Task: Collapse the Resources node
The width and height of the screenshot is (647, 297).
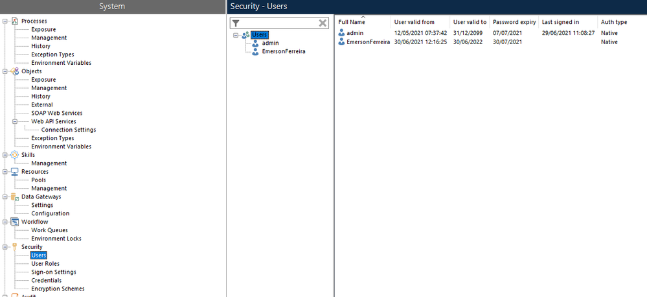Action: coord(5,171)
